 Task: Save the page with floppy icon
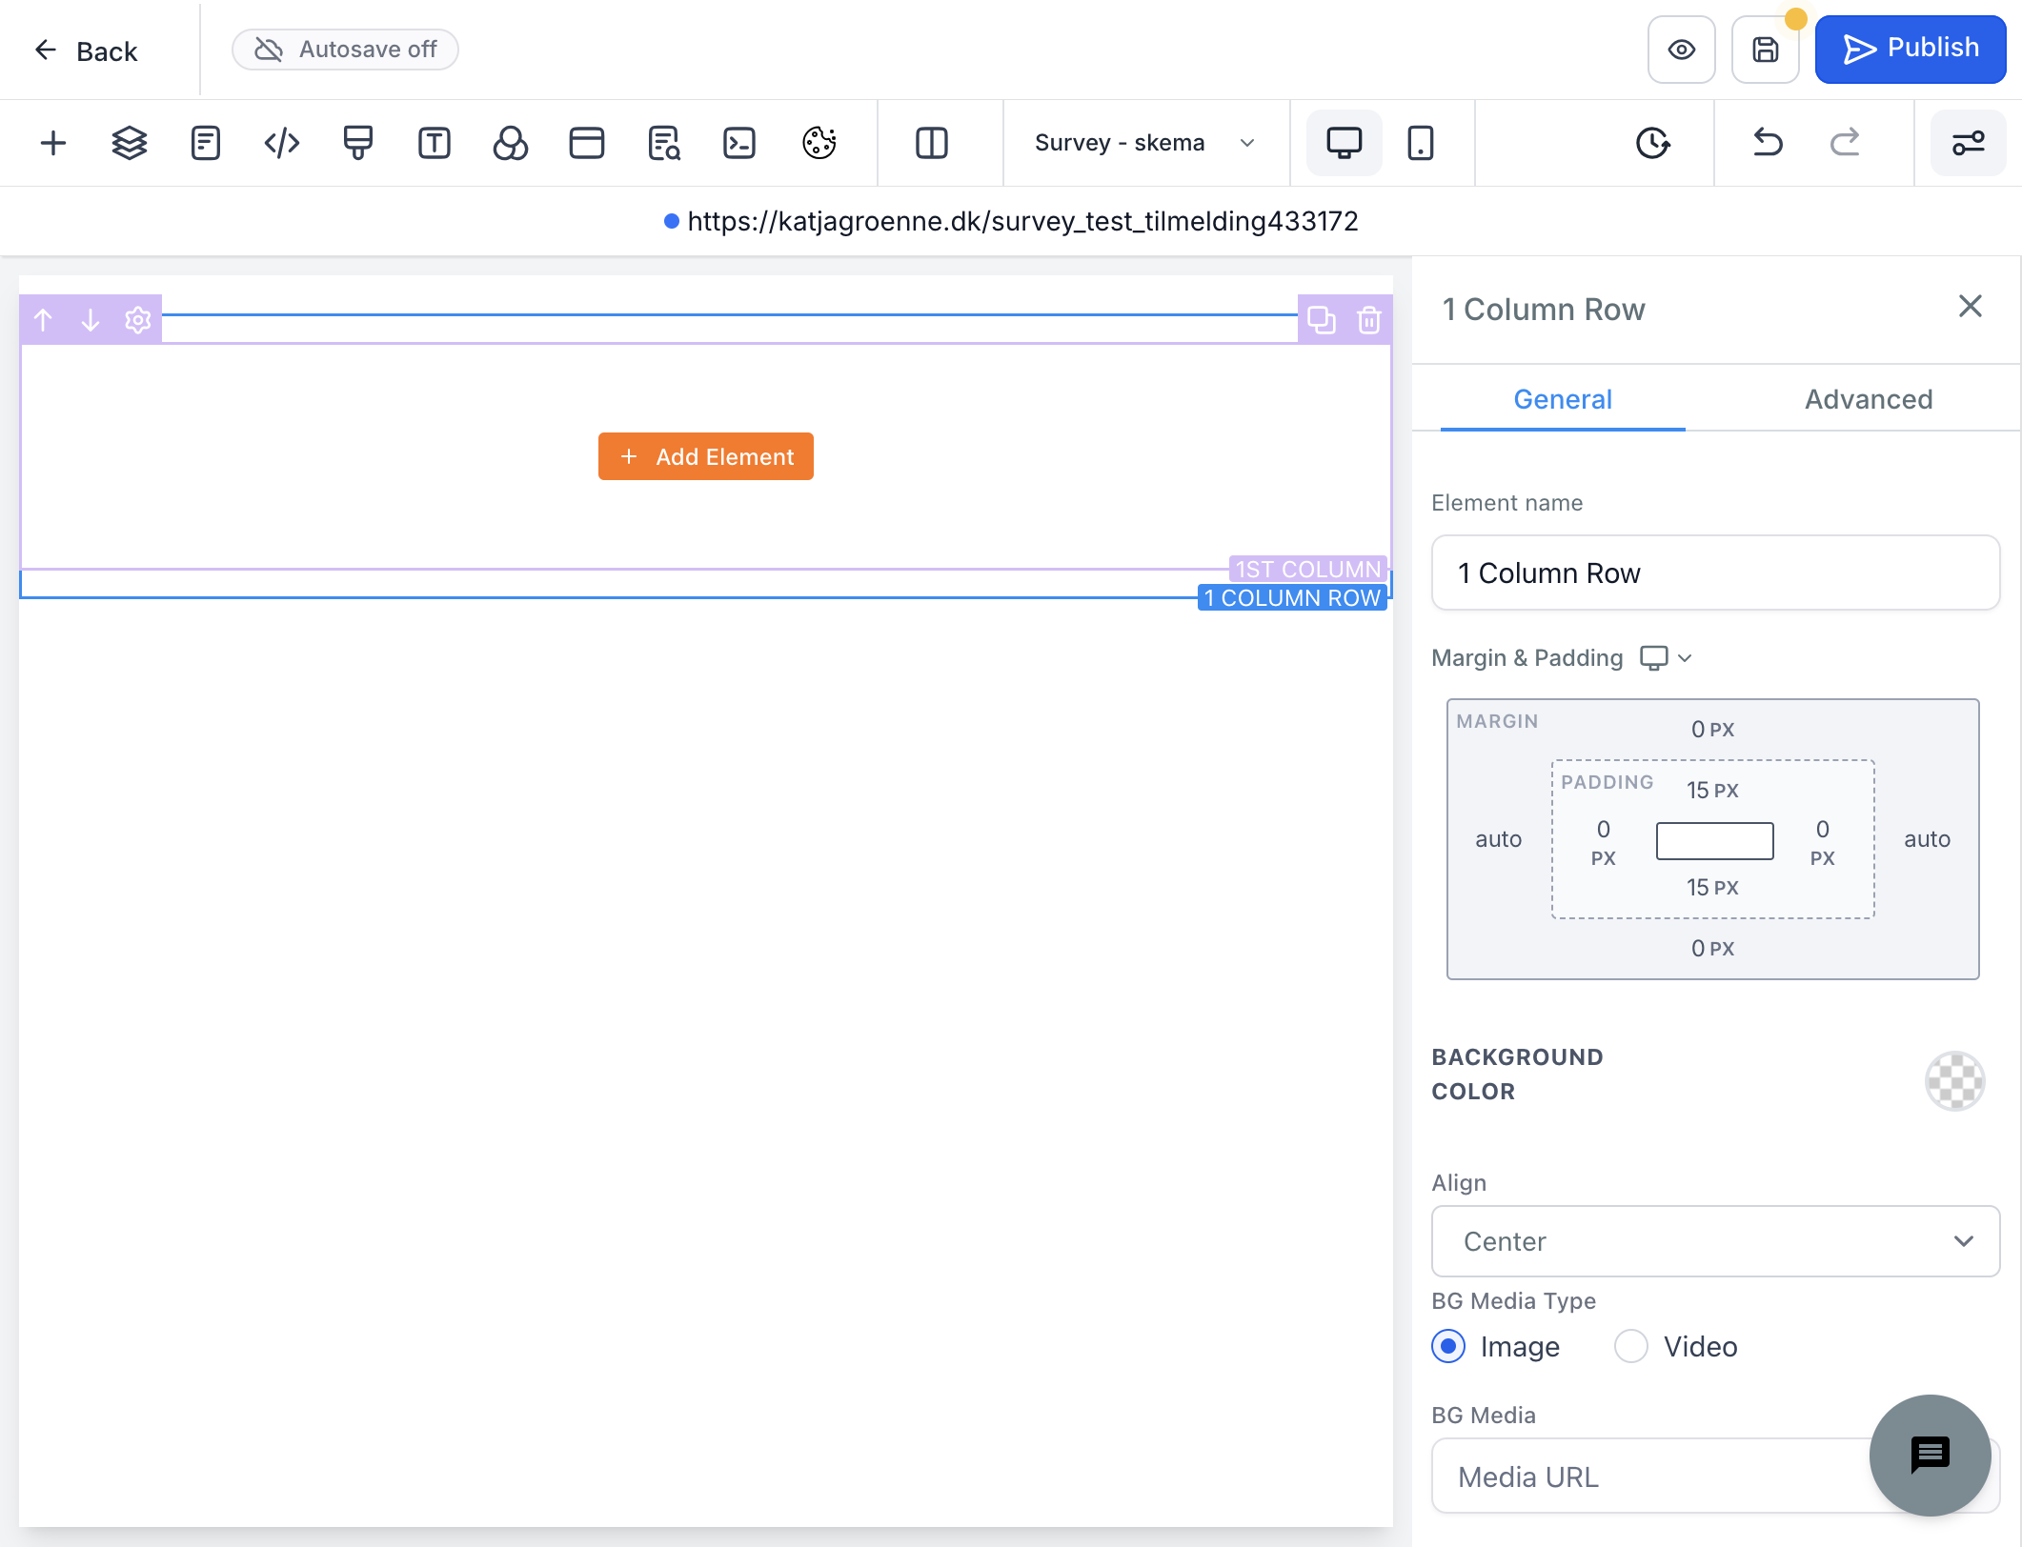pyautogui.click(x=1766, y=50)
